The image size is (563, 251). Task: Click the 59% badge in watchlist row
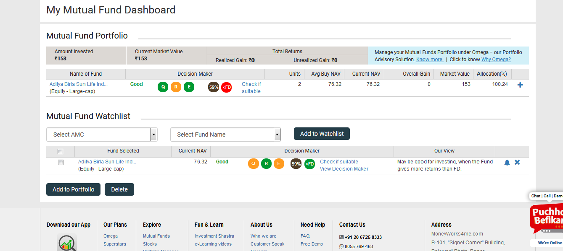pos(296,164)
